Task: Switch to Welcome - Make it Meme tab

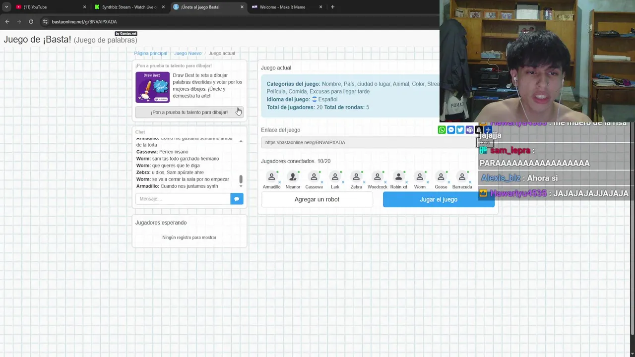Action: click(287, 7)
